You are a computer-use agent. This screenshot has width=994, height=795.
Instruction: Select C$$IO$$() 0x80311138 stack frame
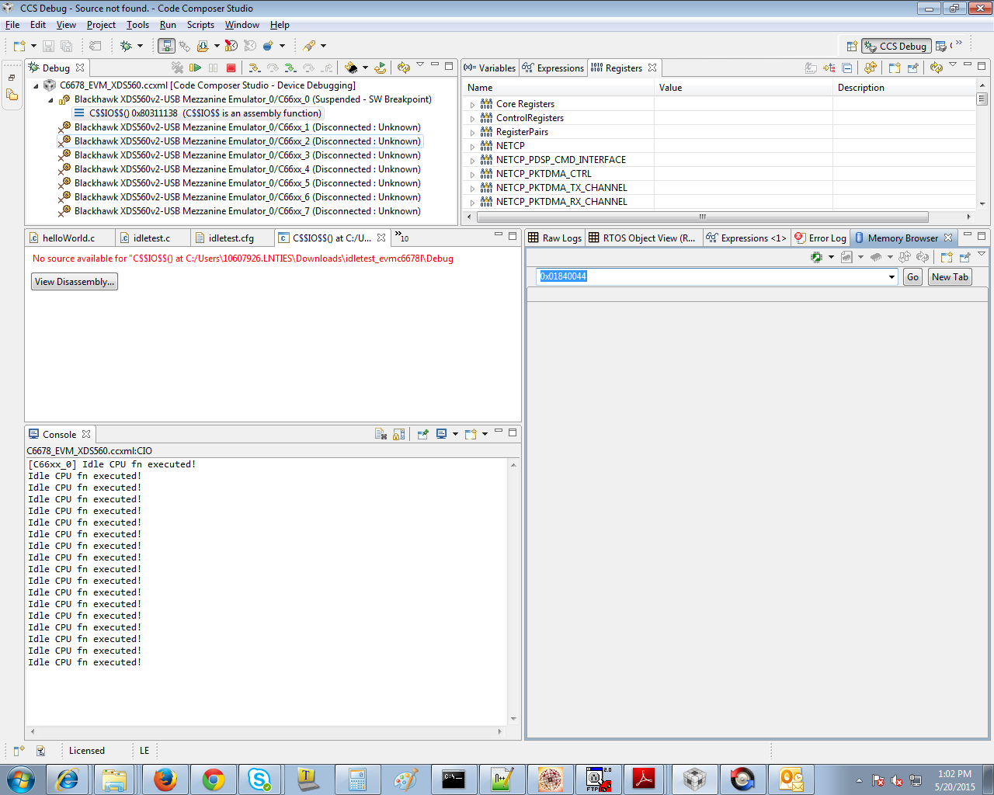198,113
